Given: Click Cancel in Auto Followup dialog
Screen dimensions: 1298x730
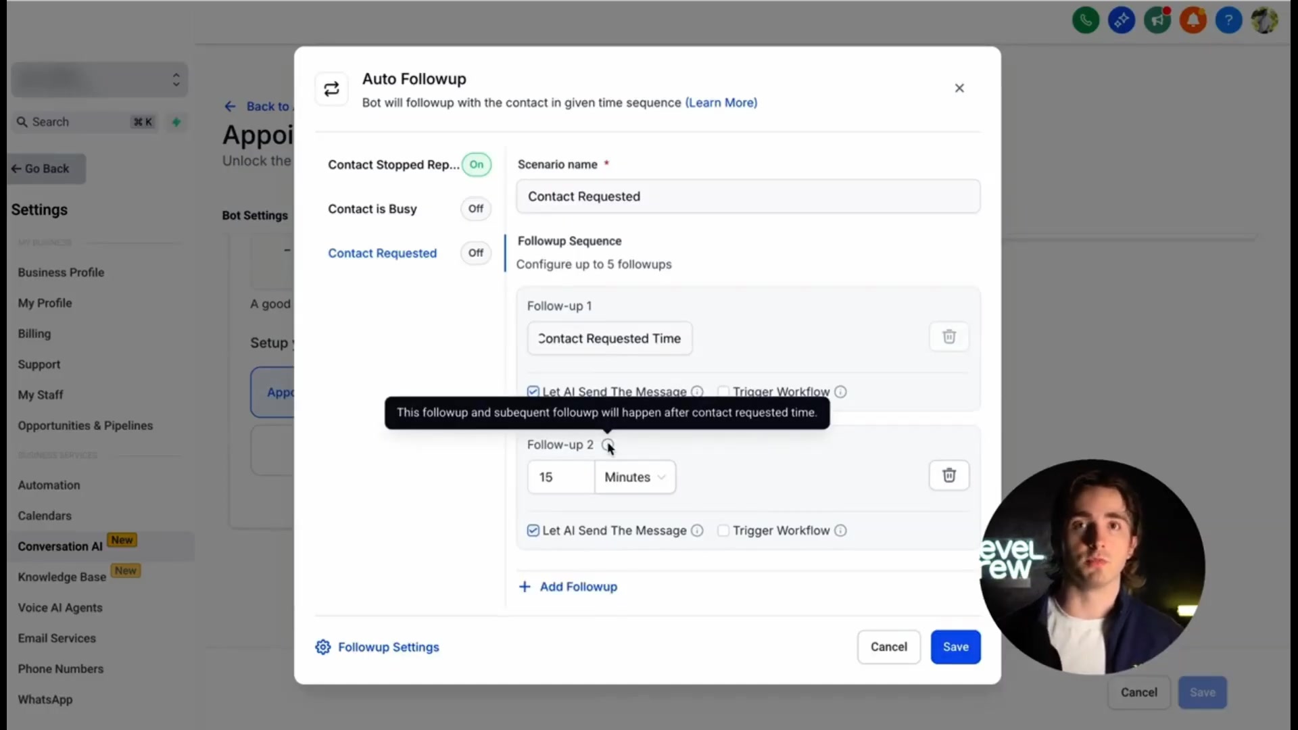Looking at the screenshot, I should 889,647.
